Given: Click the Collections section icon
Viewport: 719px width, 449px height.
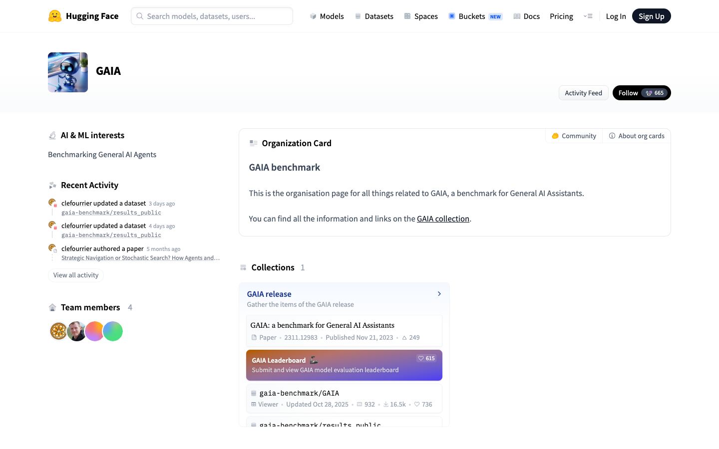Looking at the screenshot, I should pos(243,267).
